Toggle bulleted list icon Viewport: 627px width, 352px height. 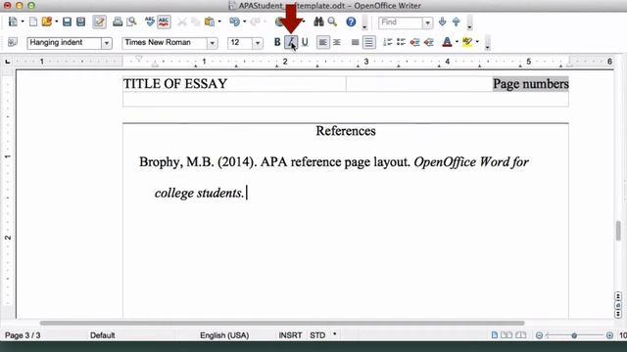pyautogui.click(x=401, y=42)
